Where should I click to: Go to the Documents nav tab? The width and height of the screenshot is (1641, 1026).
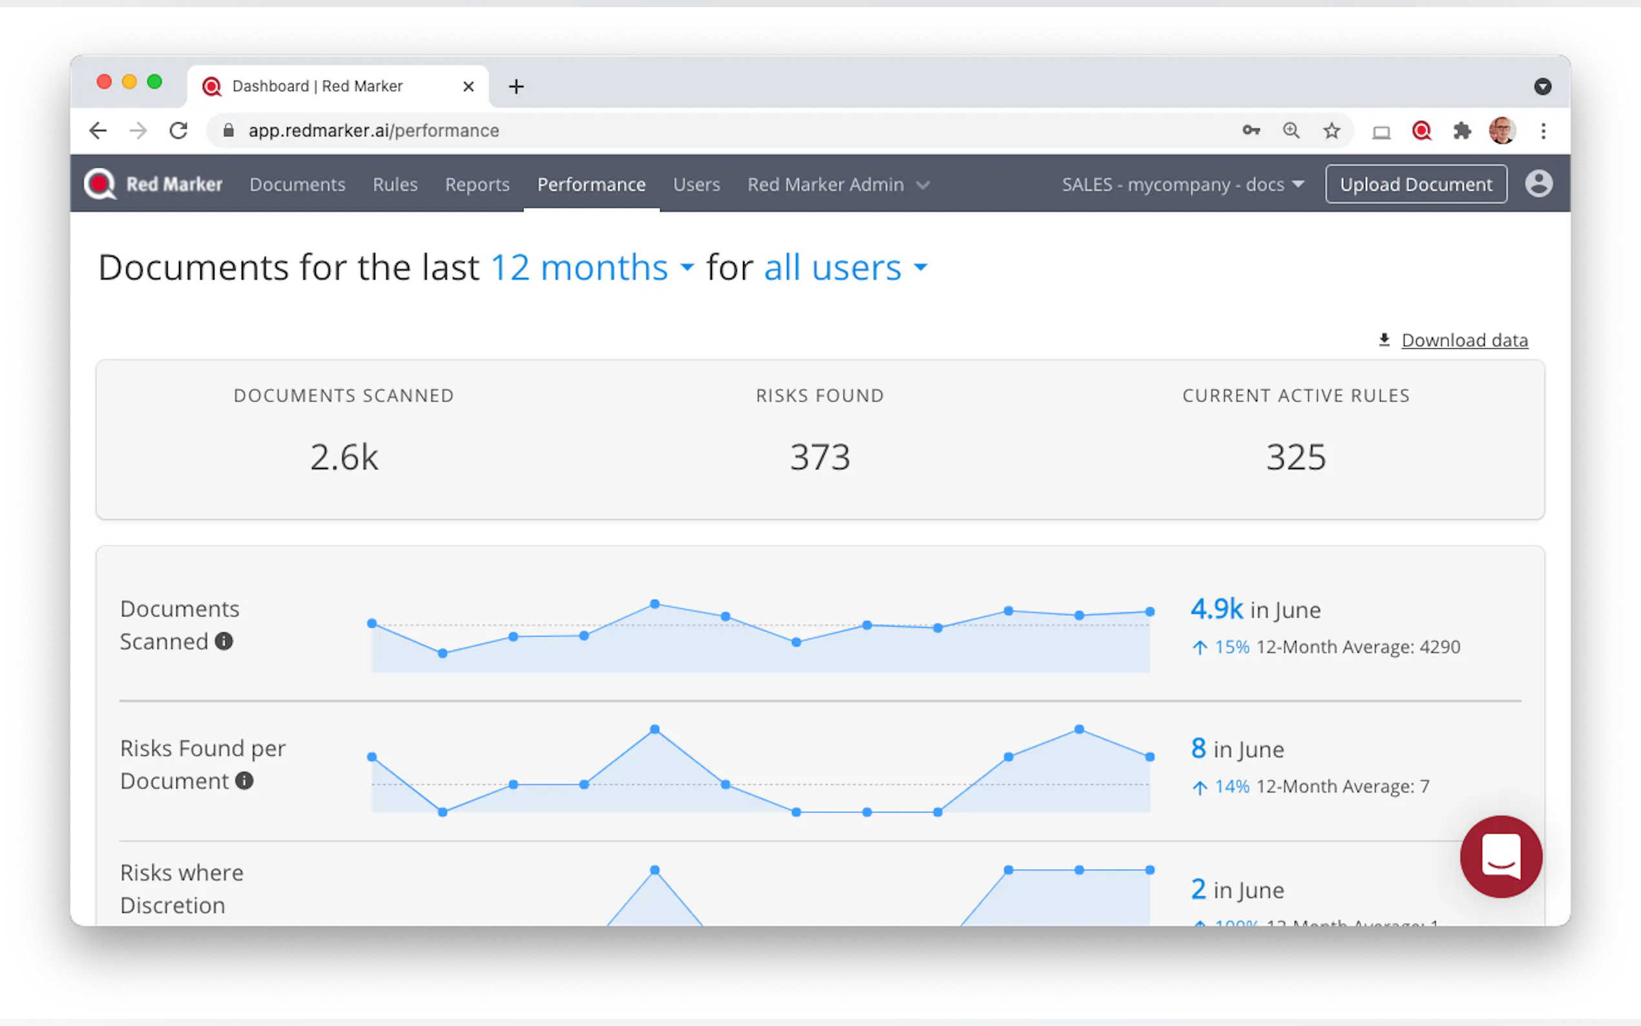tap(297, 185)
